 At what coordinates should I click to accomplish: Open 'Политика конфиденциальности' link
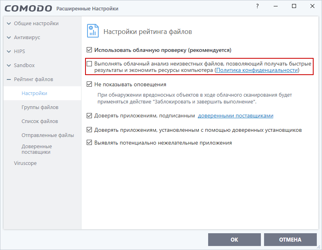[257, 70]
